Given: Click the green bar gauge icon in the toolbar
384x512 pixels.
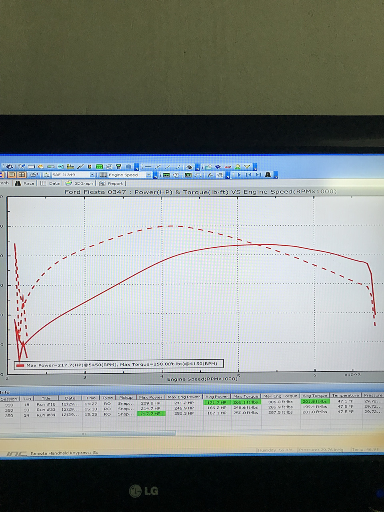Looking at the screenshot, I should pyautogui.click(x=51, y=167).
